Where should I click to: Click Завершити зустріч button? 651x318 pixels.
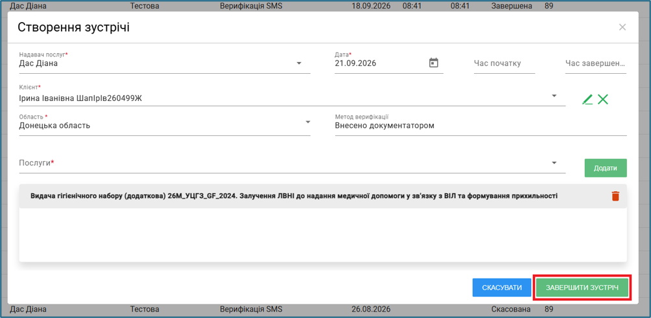pos(582,288)
